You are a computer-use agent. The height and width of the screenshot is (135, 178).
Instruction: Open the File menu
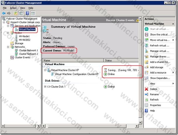5,8
